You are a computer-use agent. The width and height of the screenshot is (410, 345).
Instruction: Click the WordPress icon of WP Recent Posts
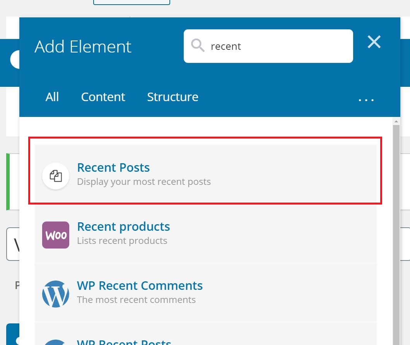click(56, 342)
